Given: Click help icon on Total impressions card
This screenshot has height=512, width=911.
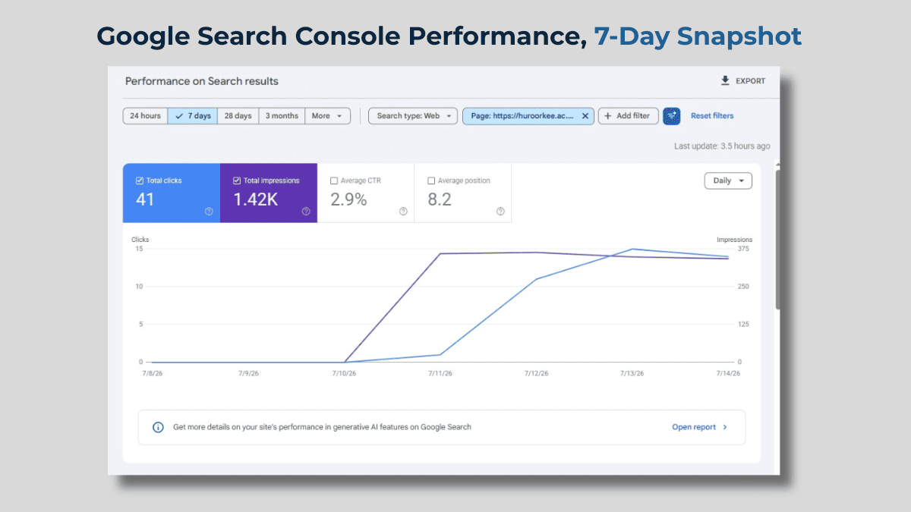Looking at the screenshot, I should (306, 212).
